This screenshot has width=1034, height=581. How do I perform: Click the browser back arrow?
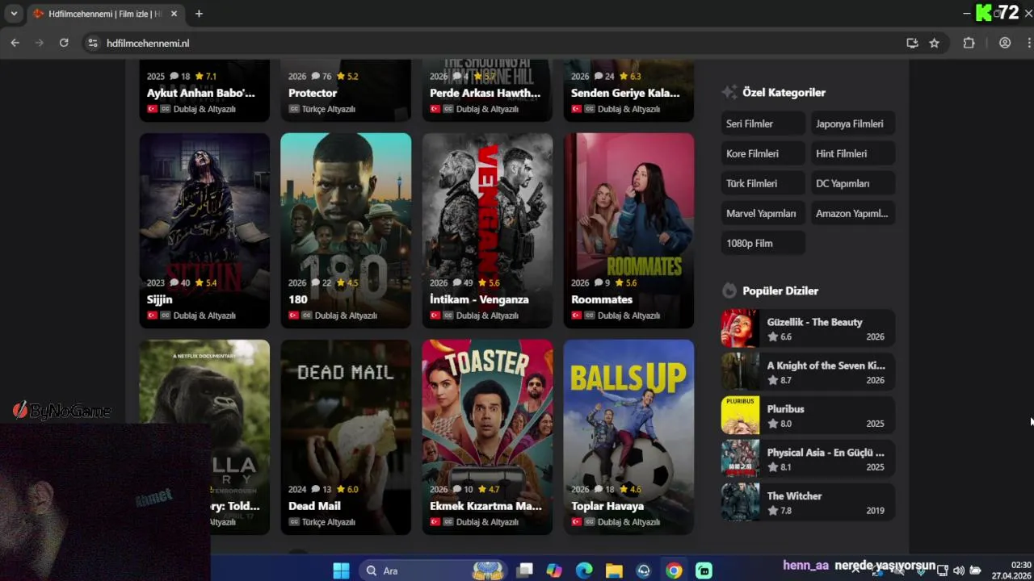(15, 43)
